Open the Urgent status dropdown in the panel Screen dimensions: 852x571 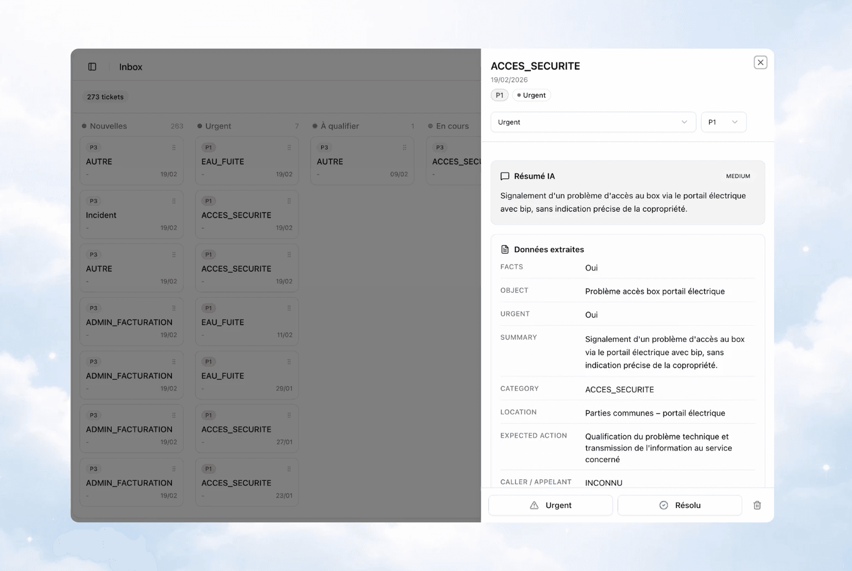593,122
